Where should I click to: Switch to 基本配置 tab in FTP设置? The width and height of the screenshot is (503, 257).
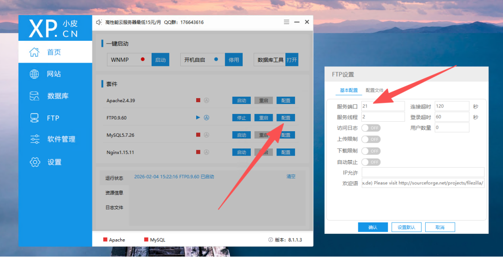(x=349, y=90)
